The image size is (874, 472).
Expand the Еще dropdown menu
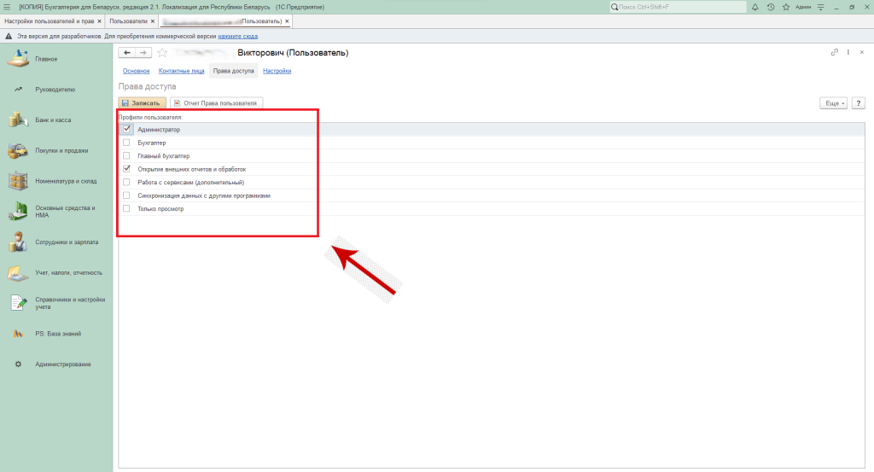tap(832, 102)
